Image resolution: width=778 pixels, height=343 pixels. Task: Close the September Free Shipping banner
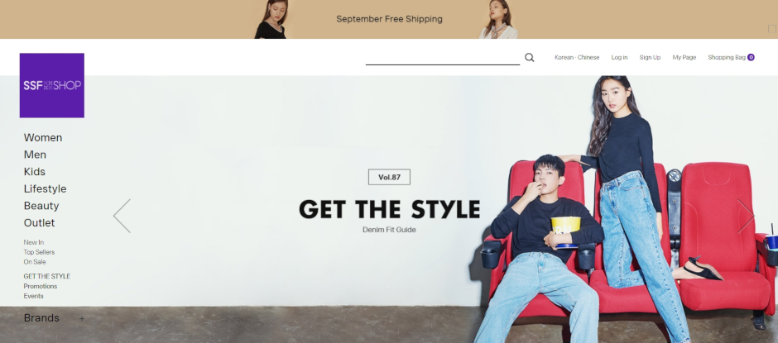(772, 29)
